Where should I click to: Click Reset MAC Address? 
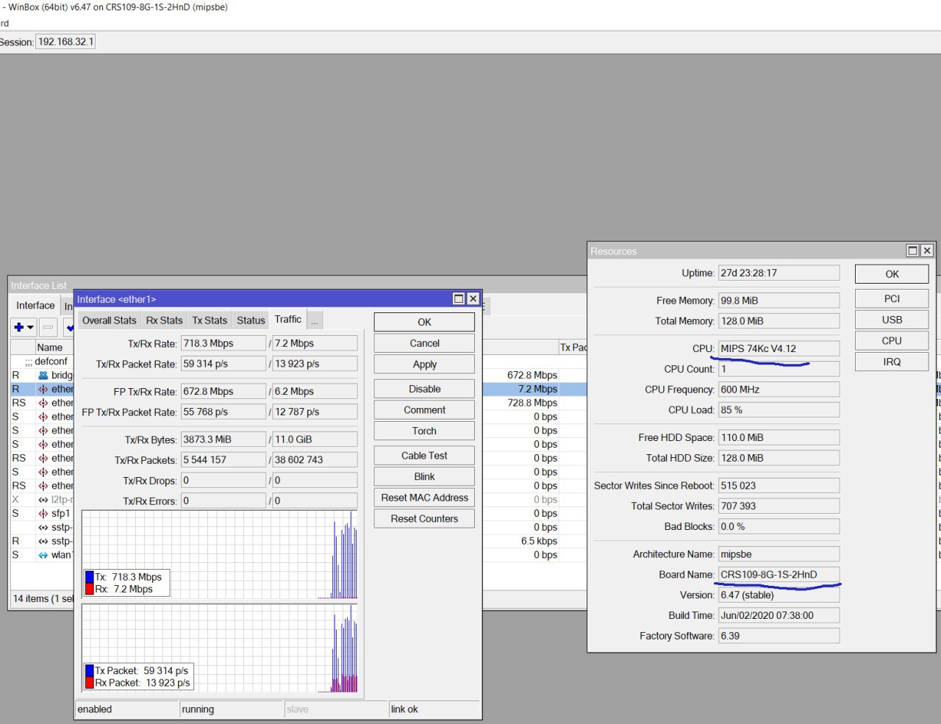pyautogui.click(x=424, y=498)
